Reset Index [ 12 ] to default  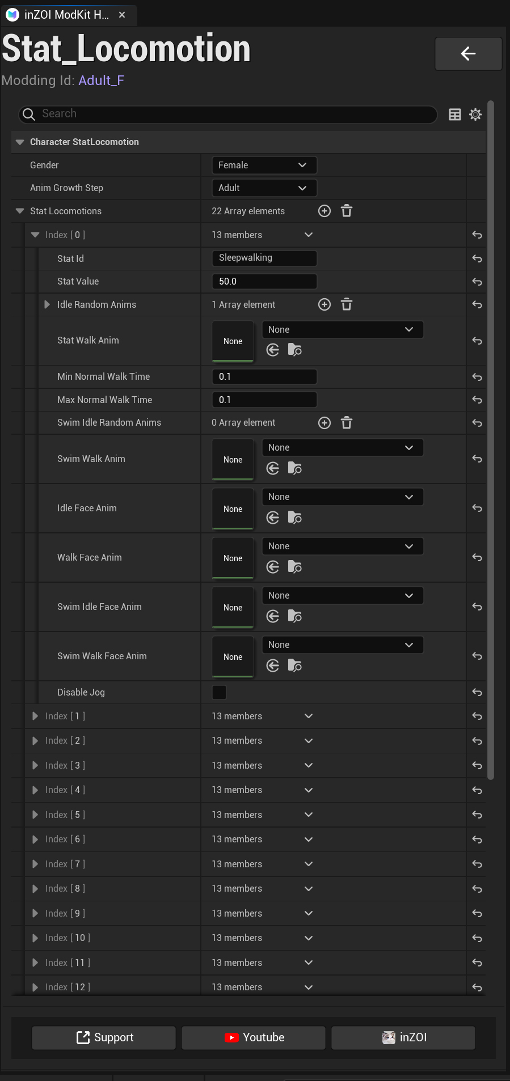(477, 987)
